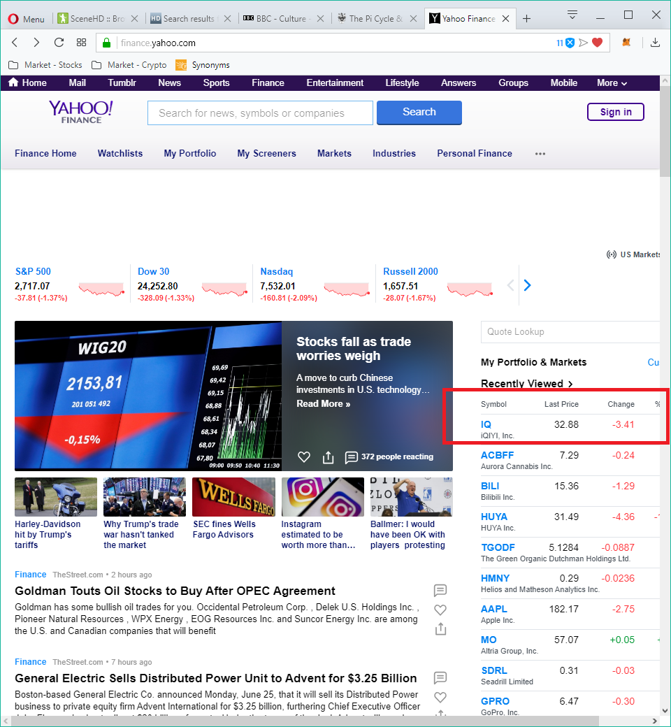Close the Search results tab
671x727 pixels.
click(x=227, y=19)
